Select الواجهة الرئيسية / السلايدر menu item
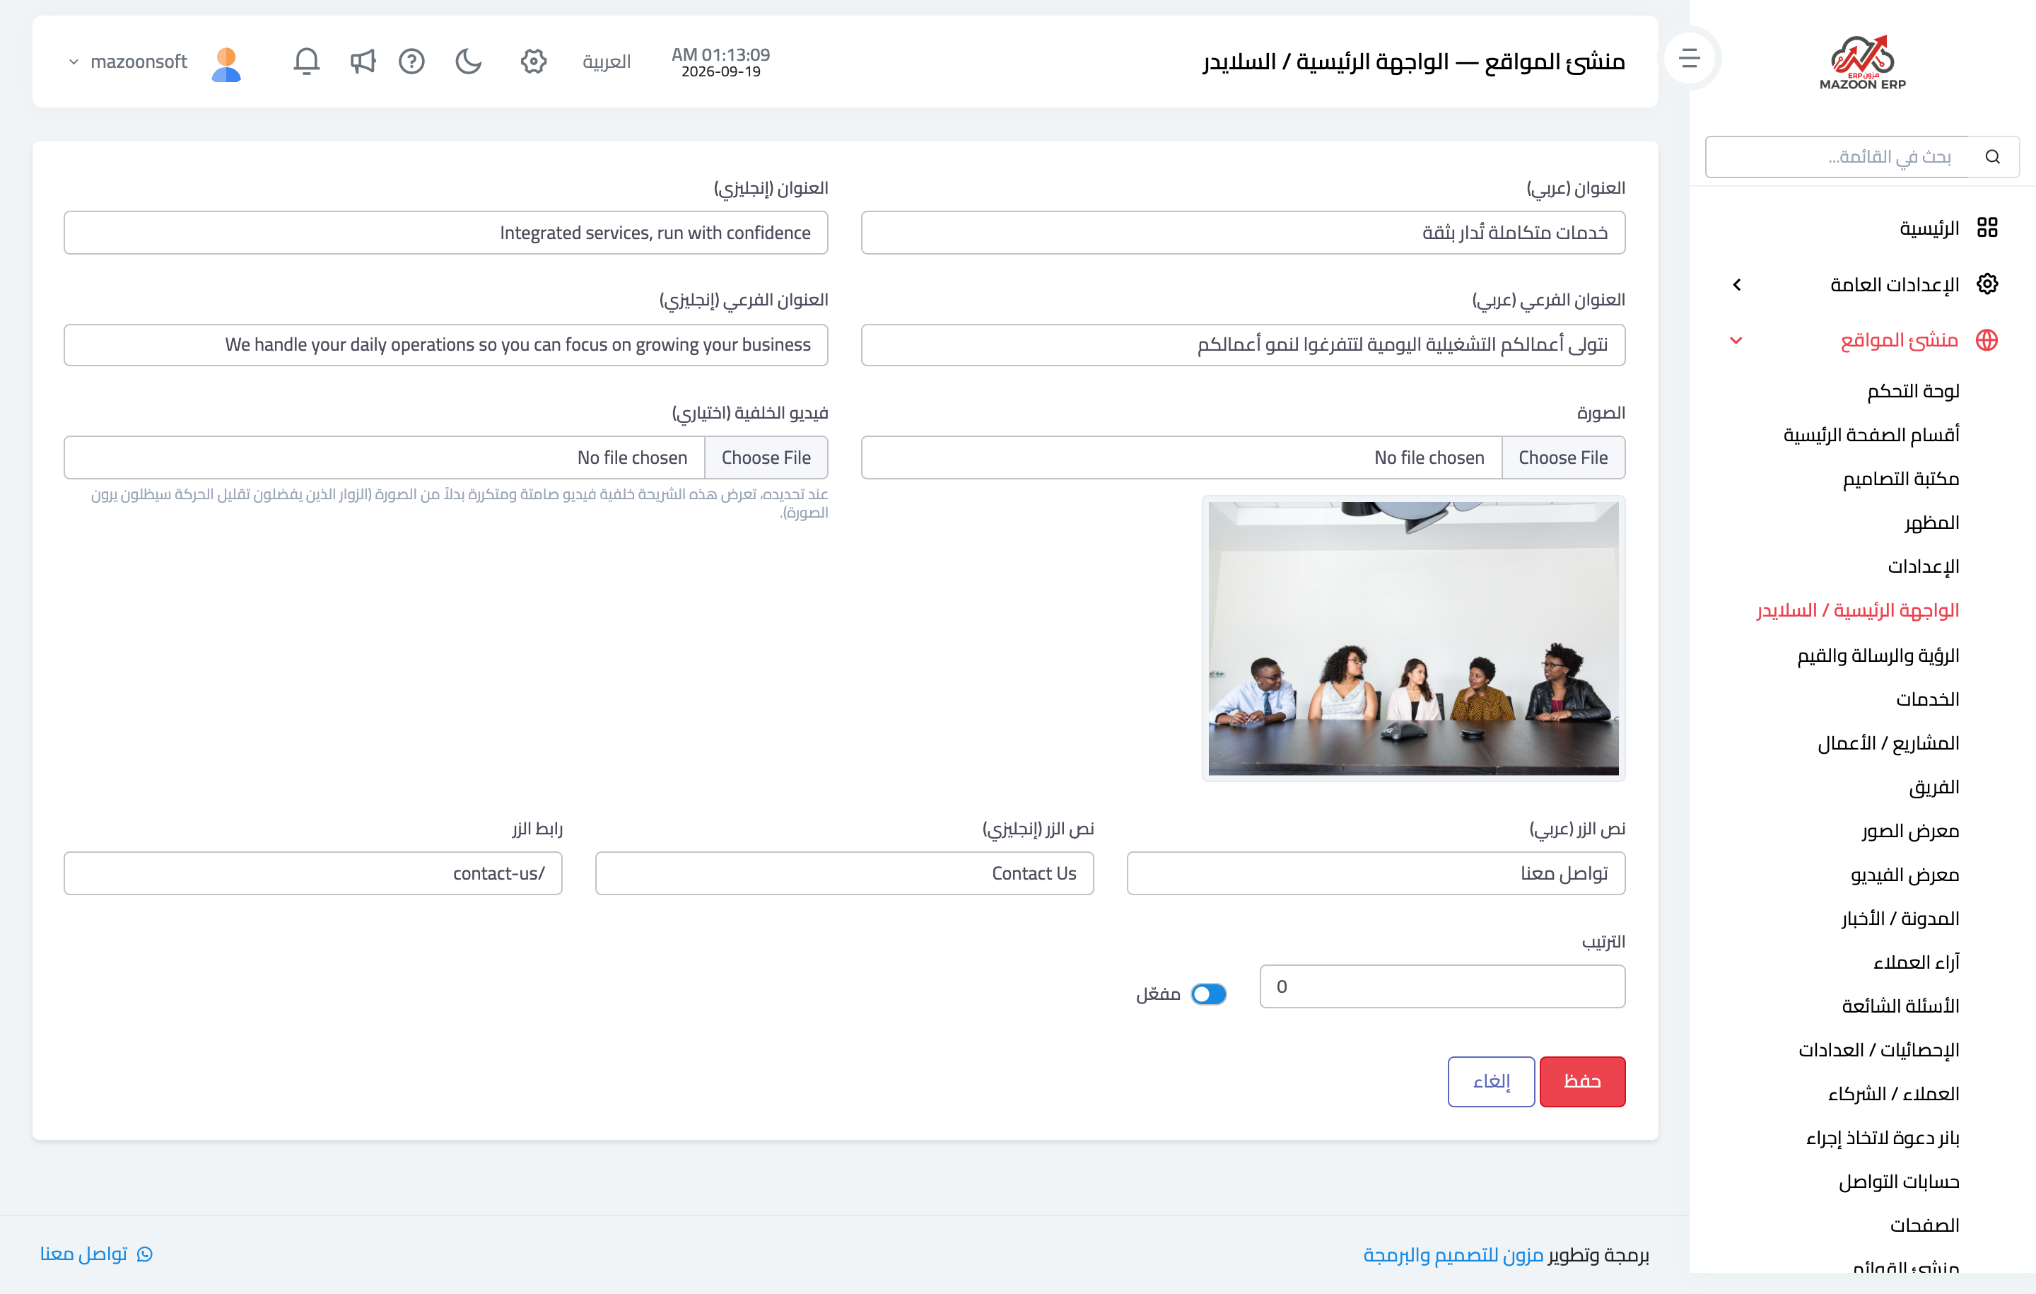Screen dimensions: 2036x1294 tap(1858, 611)
